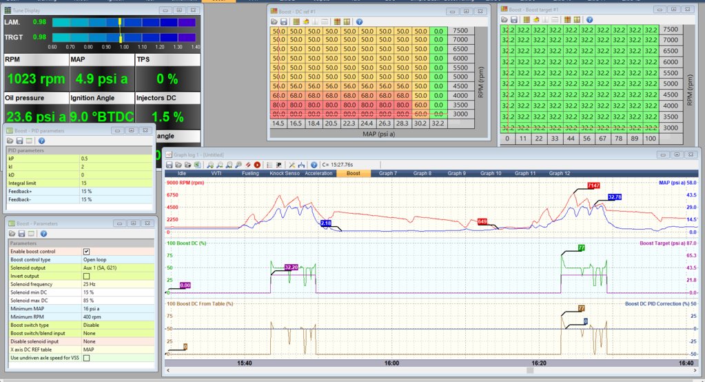Viewport: 705px width, 382px height.
Task: Edit the Feedback+ value 15 %
Action: (x=116, y=191)
